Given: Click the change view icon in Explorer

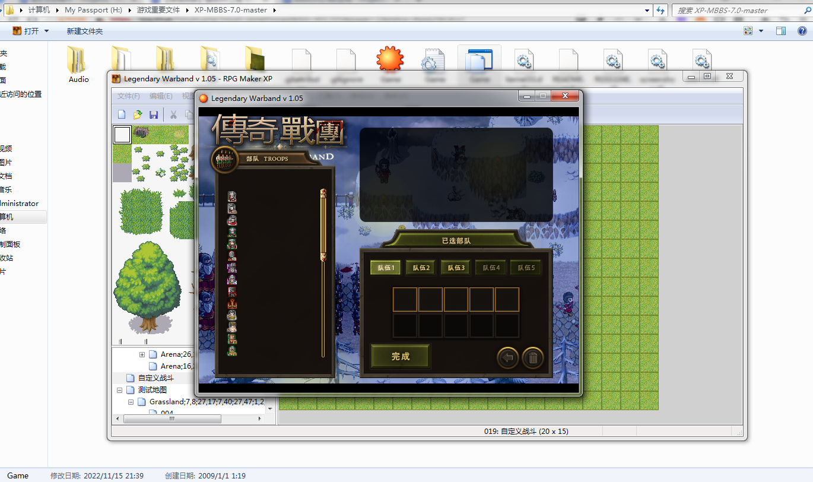Looking at the screenshot, I should (749, 31).
